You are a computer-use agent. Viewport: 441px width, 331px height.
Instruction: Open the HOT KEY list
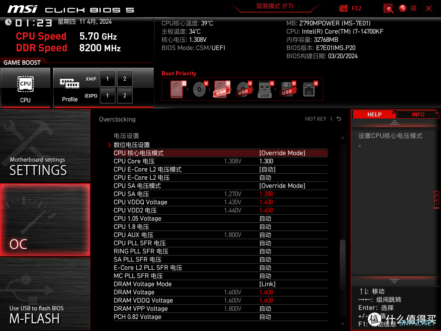[316, 119]
